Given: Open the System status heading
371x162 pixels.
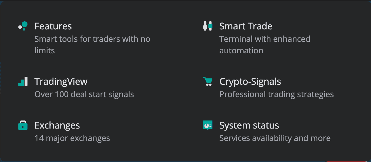Looking at the screenshot, I should point(249,125).
